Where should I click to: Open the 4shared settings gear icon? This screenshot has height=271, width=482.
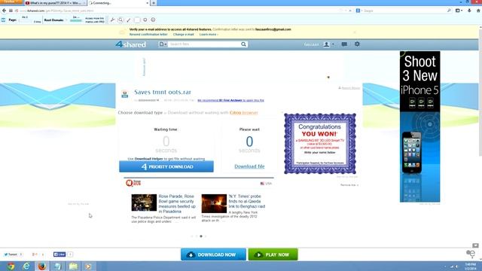[x=357, y=44]
